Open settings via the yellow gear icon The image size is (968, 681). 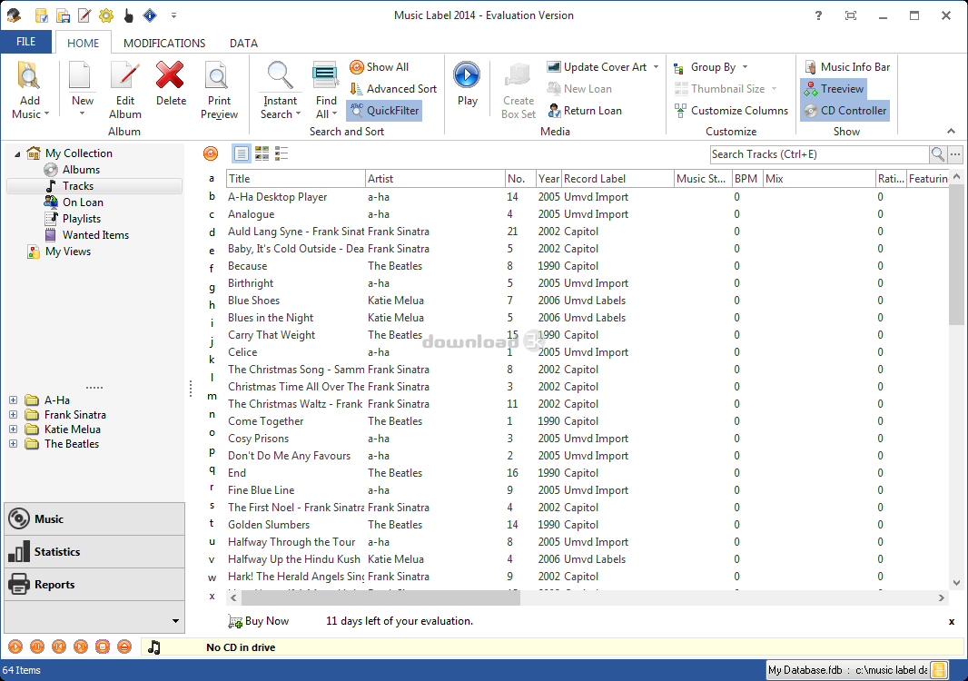coord(106,15)
